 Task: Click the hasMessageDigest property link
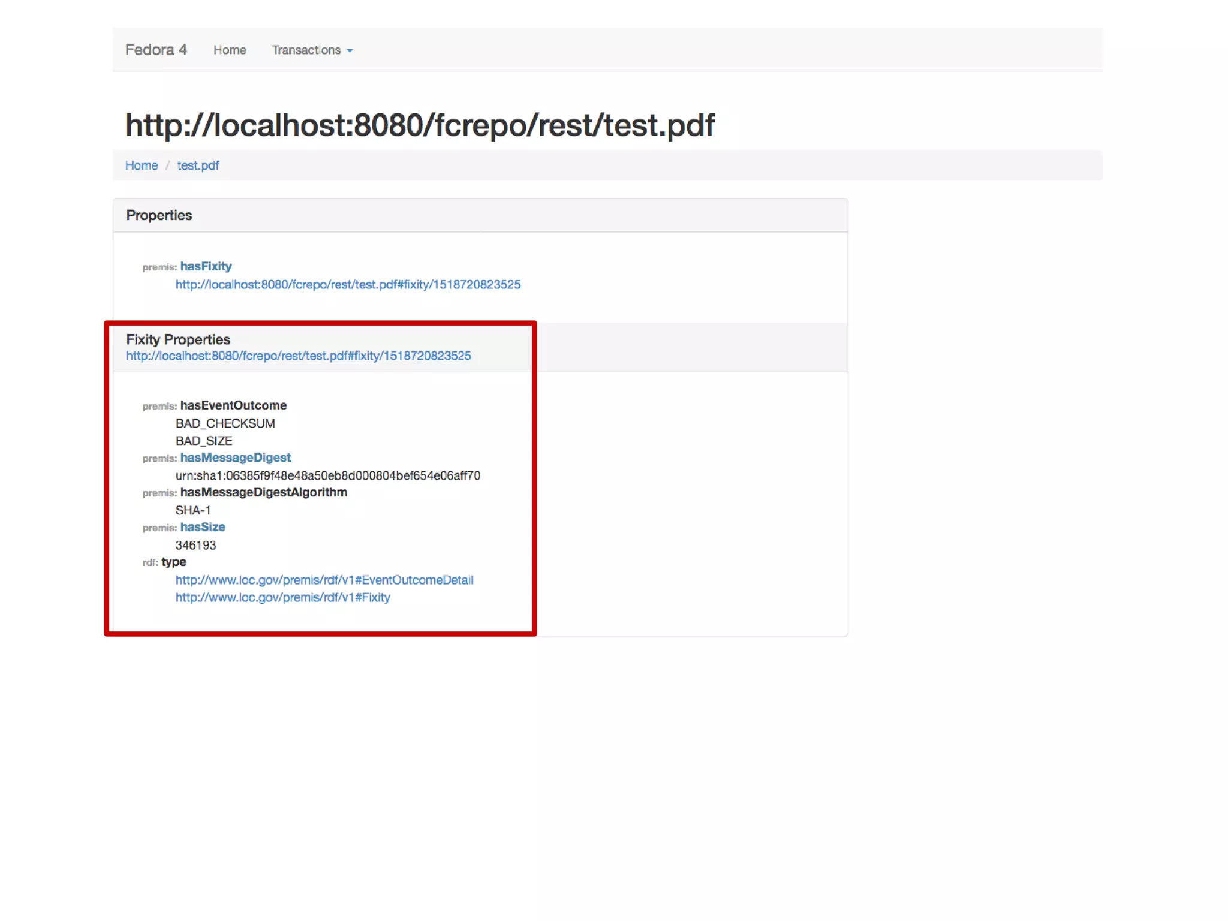235,458
